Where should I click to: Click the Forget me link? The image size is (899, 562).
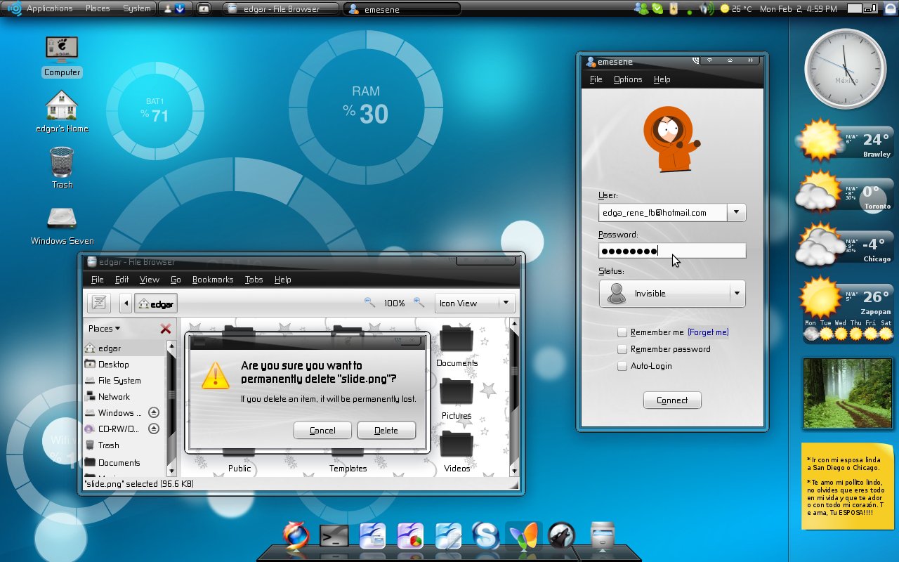[x=708, y=332]
